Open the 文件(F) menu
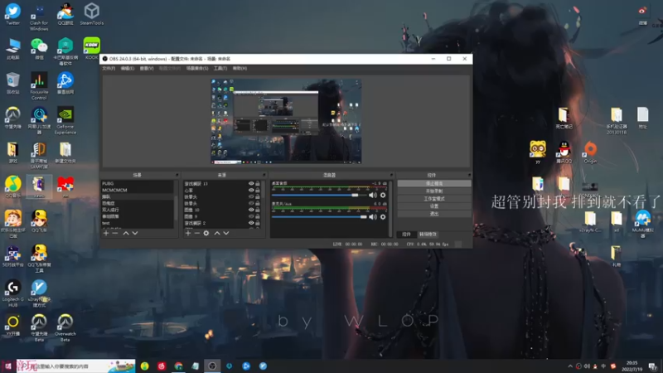This screenshot has width=663, height=373. [109, 68]
